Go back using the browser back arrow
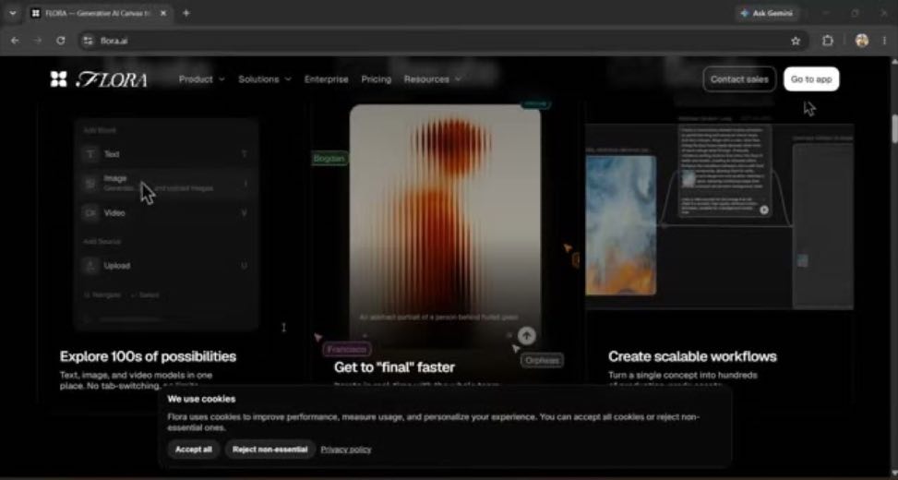 pos(15,41)
